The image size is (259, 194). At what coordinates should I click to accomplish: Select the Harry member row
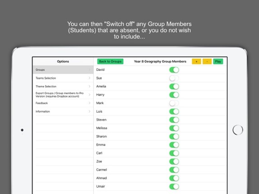pyautogui.click(x=160, y=95)
